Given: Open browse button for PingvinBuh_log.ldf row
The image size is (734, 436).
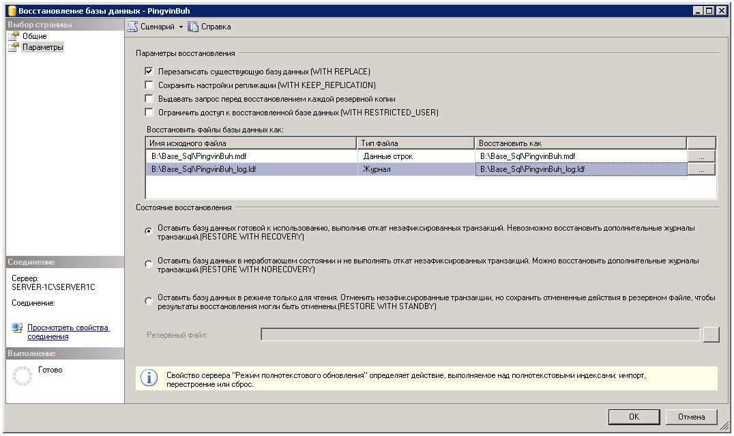Looking at the screenshot, I should tap(701, 169).
